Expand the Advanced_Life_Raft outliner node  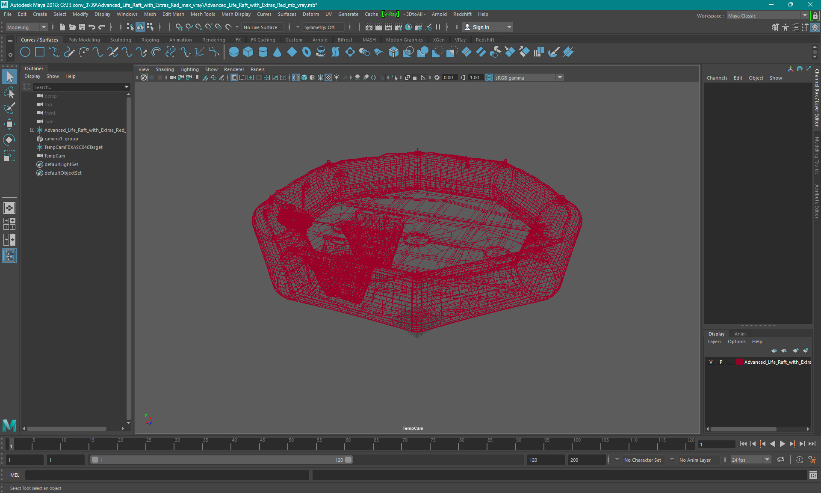pyautogui.click(x=32, y=130)
